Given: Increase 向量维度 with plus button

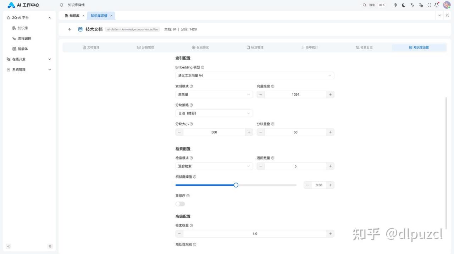Looking at the screenshot, I should tap(330, 95).
